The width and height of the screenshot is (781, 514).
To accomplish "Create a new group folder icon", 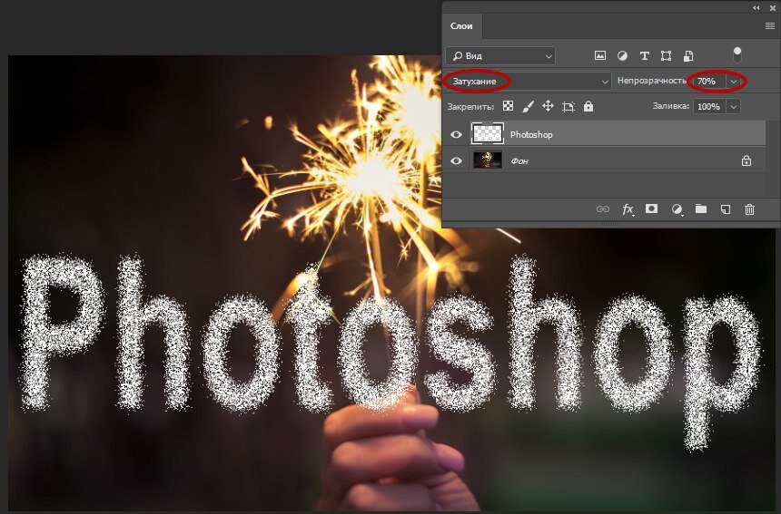I will [701, 209].
